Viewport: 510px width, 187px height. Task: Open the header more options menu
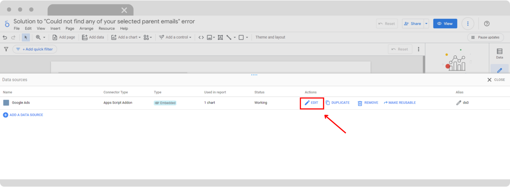click(468, 24)
